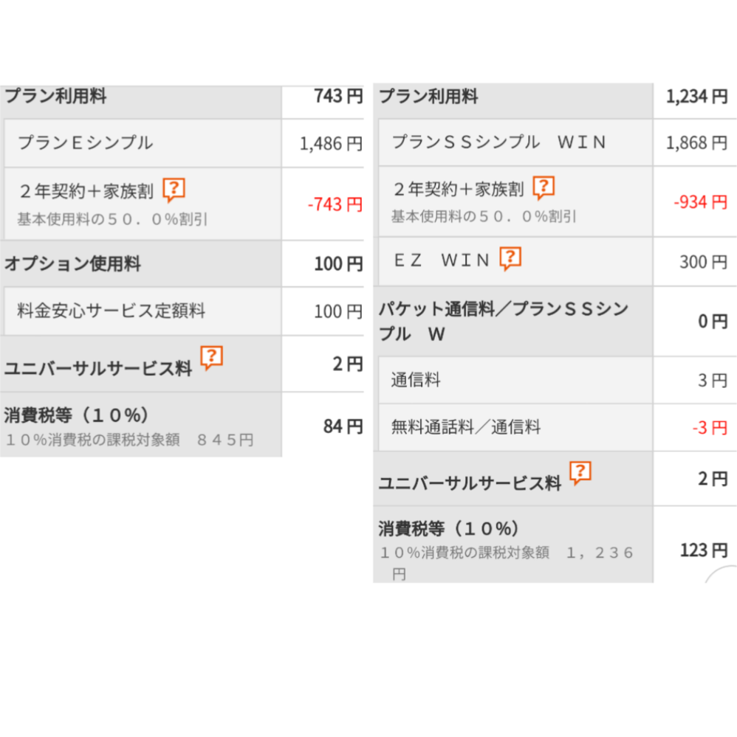The width and height of the screenshot is (737, 737).
Task: Click the パケット通信料／プランＳＳシンプル header
Action: [555, 322]
